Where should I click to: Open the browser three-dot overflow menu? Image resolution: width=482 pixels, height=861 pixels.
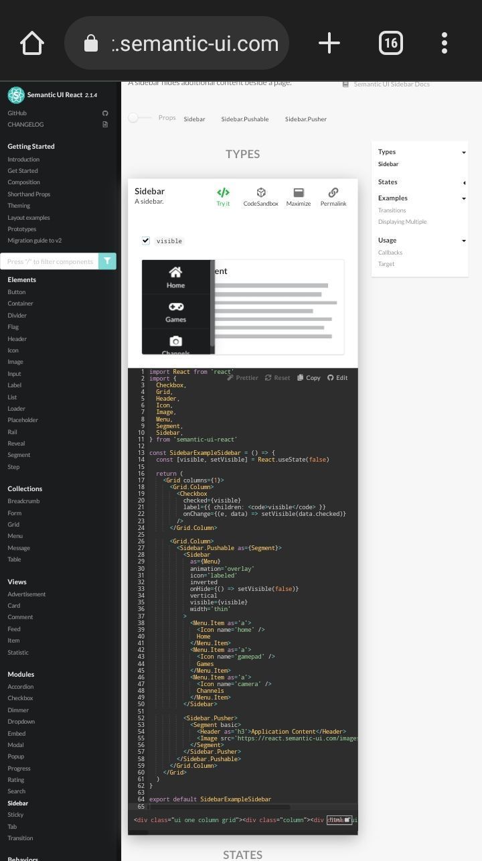[445, 44]
